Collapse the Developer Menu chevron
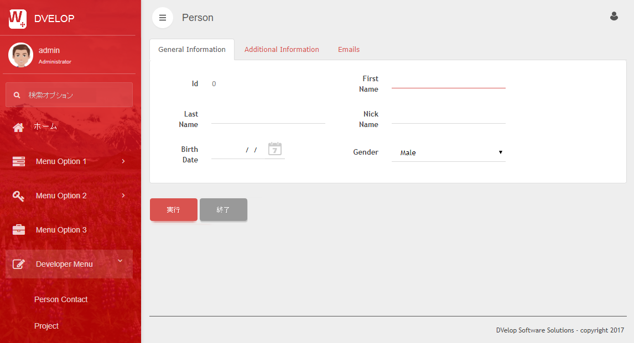 (x=120, y=261)
